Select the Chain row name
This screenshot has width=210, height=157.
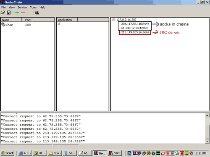coord(9,25)
